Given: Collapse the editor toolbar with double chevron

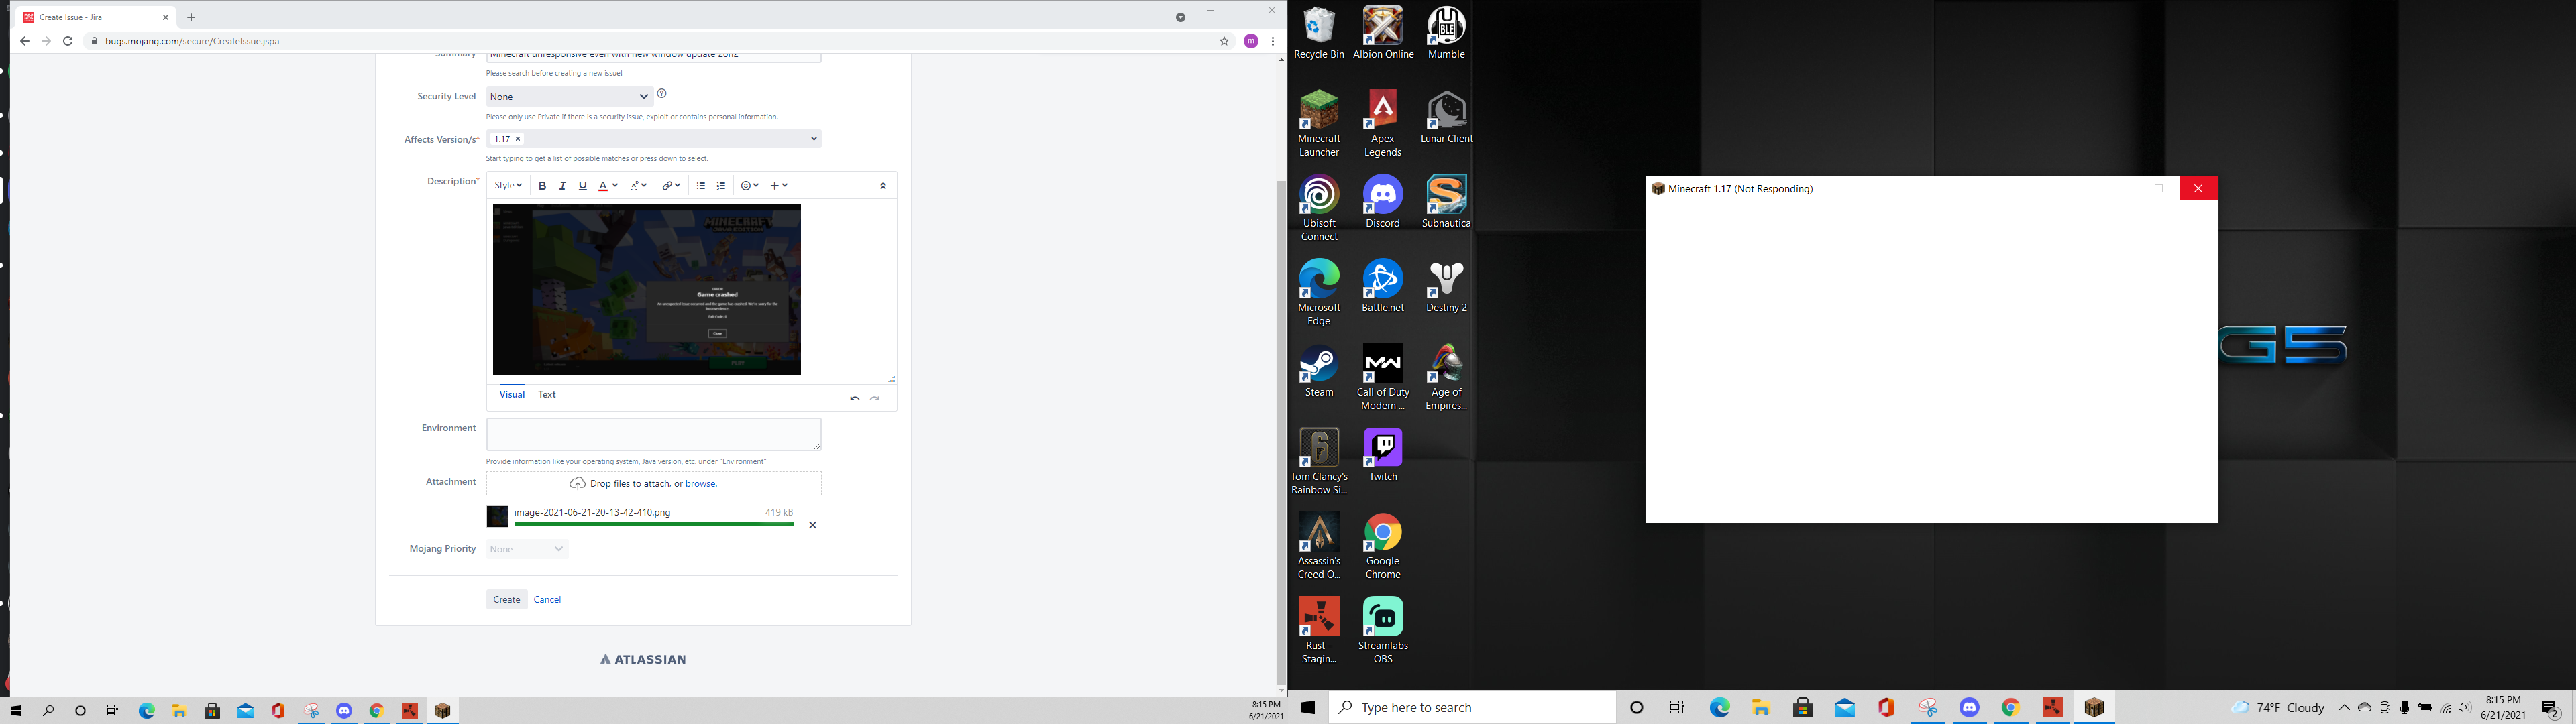Looking at the screenshot, I should click(883, 186).
